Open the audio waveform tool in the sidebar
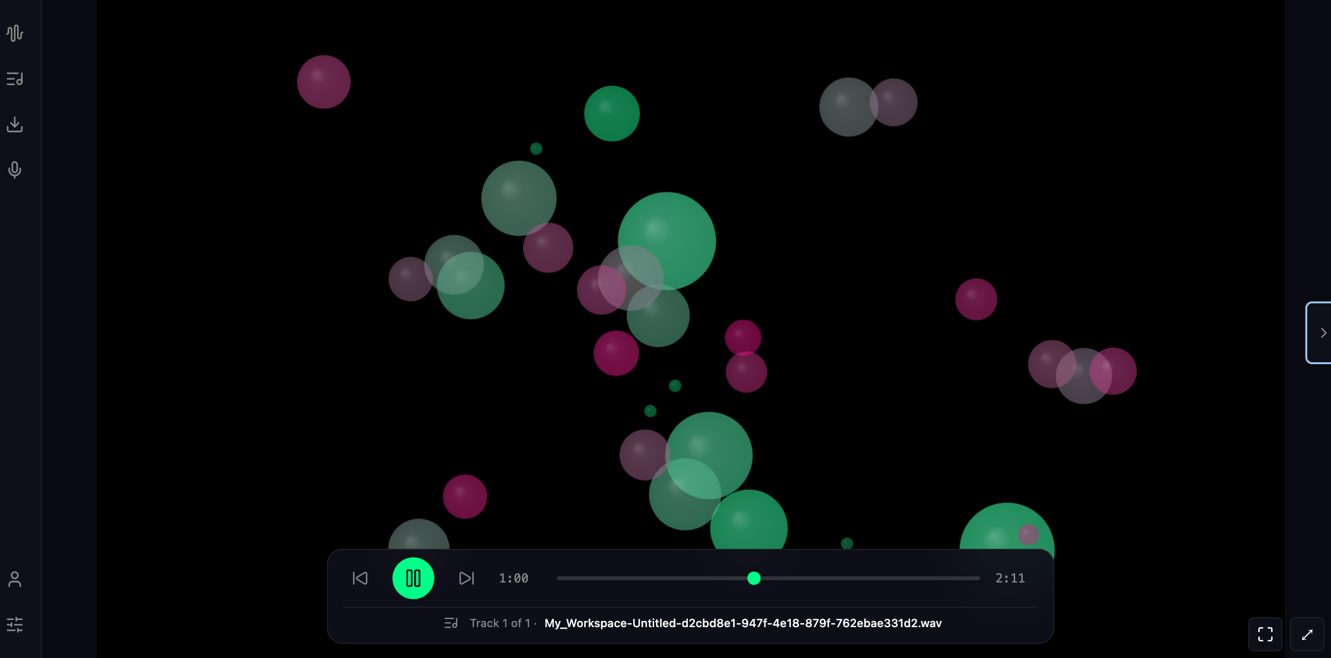This screenshot has height=658, width=1331. pos(15,33)
